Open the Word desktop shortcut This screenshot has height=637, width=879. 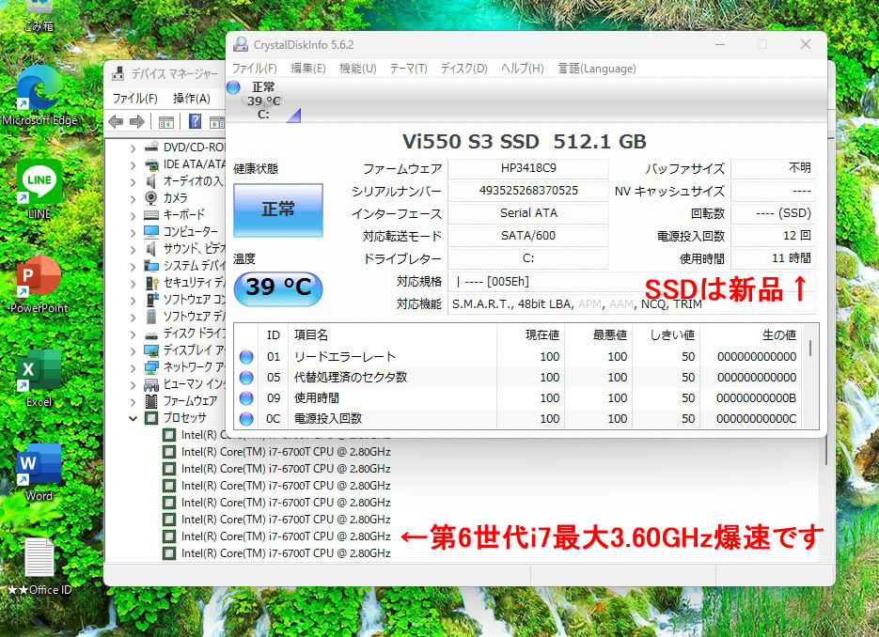point(39,472)
